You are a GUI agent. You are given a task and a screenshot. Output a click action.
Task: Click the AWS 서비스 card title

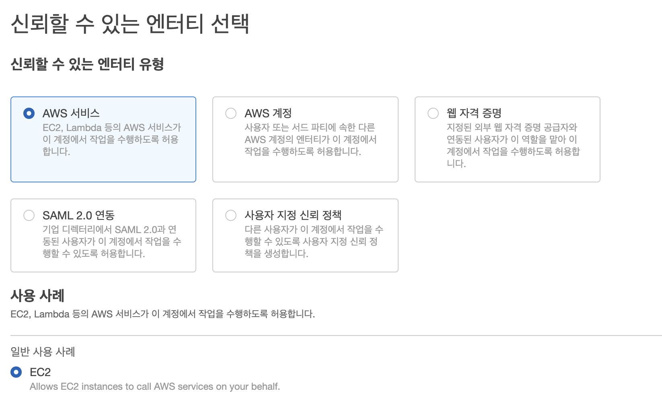(x=71, y=113)
